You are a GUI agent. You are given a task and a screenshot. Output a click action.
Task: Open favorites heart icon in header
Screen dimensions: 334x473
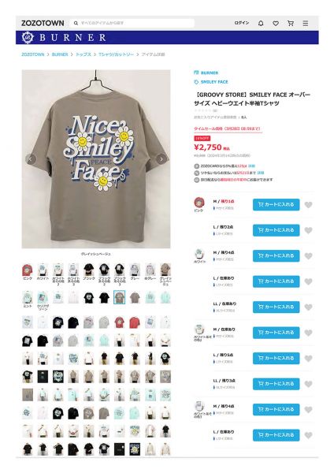pyautogui.click(x=276, y=23)
